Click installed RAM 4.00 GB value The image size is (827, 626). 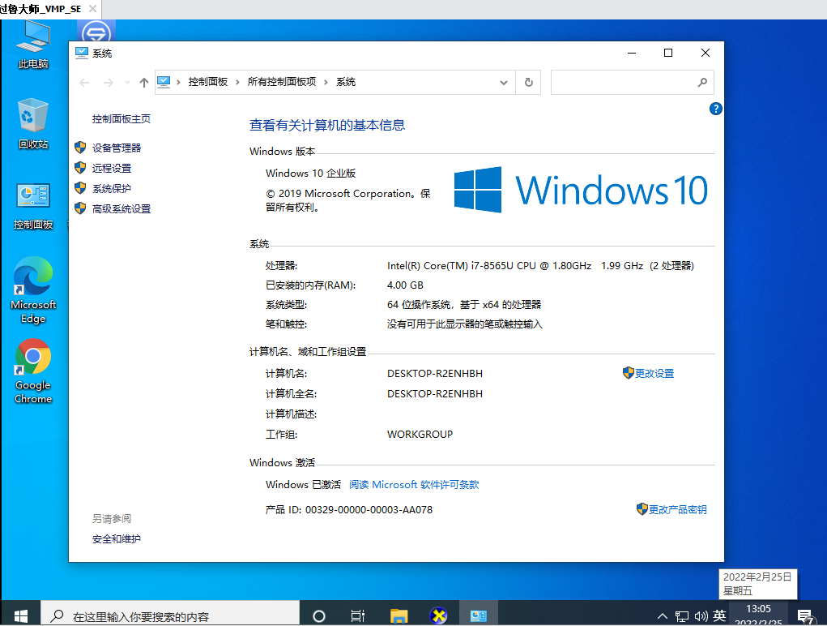coord(405,285)
